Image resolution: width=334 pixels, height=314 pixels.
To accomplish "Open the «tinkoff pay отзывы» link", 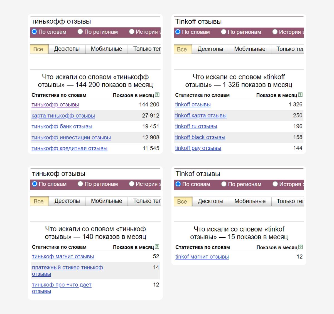I will pyautogui.click(x=198, y=148).
